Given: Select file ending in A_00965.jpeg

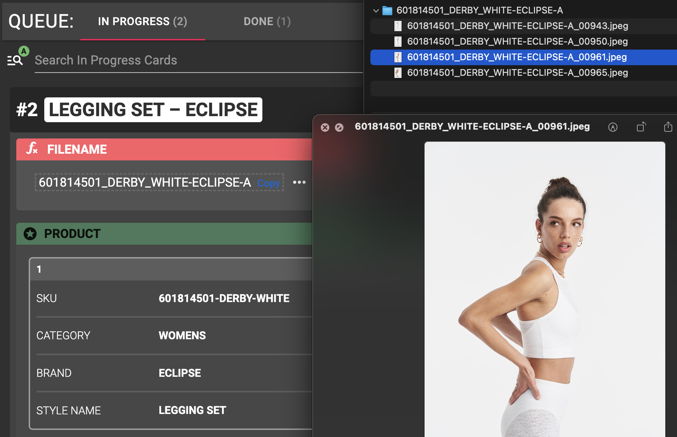Looking at the screenshot, I should click(x=517, y=73).
